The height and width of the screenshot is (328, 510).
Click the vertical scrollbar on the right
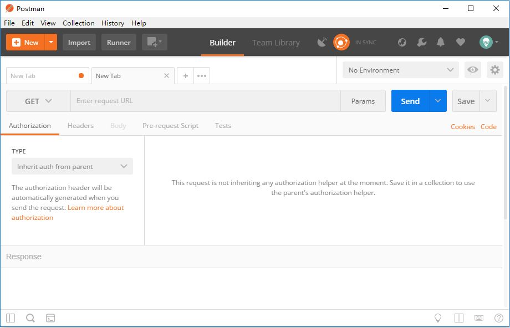tap(506, 153)
